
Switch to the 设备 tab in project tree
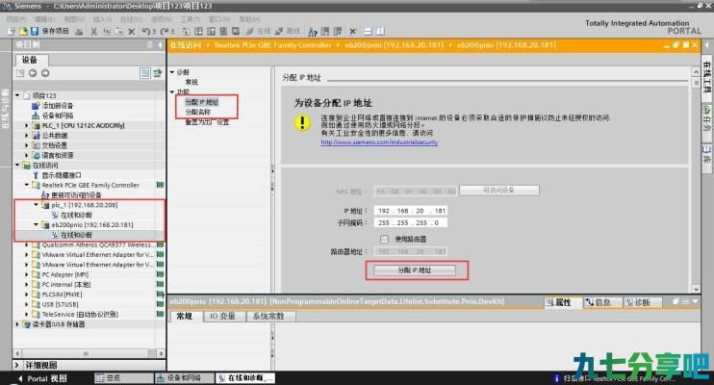coord(31,60)
